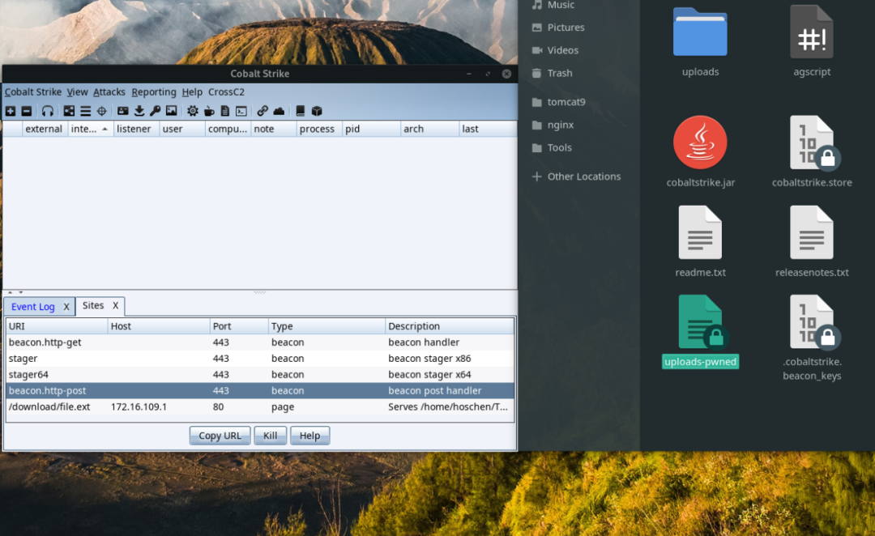Switch to the Event Log tab

pyautogui.click(x=33, y=307)
